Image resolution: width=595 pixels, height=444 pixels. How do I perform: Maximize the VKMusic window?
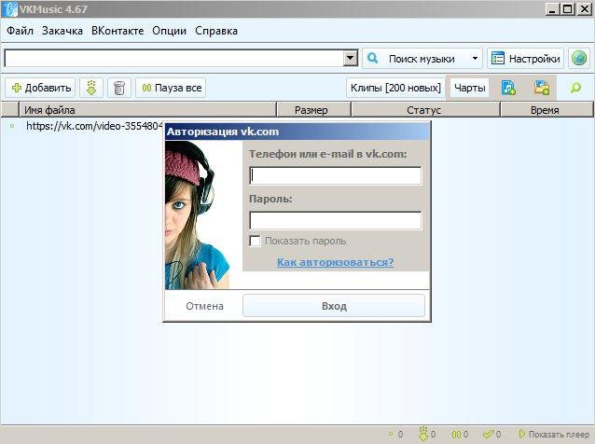click(568, 9)
